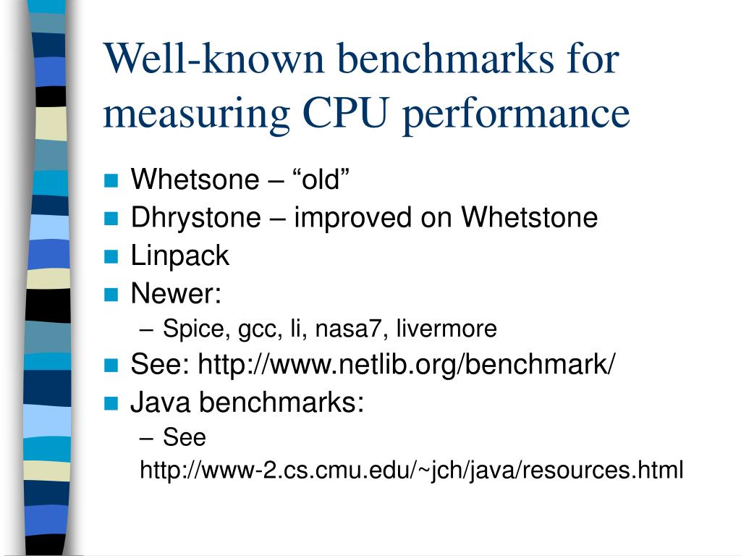Click the word See under Java benchmarks
The height and width of the screenshot is (556, 741).
tap(185, 437)
